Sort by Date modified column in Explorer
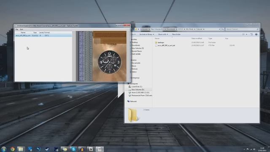270x152 pixels. (197, 38)
